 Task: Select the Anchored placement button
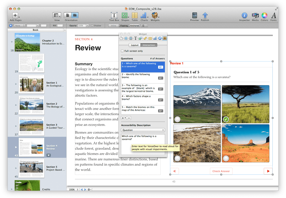(135, 26)
